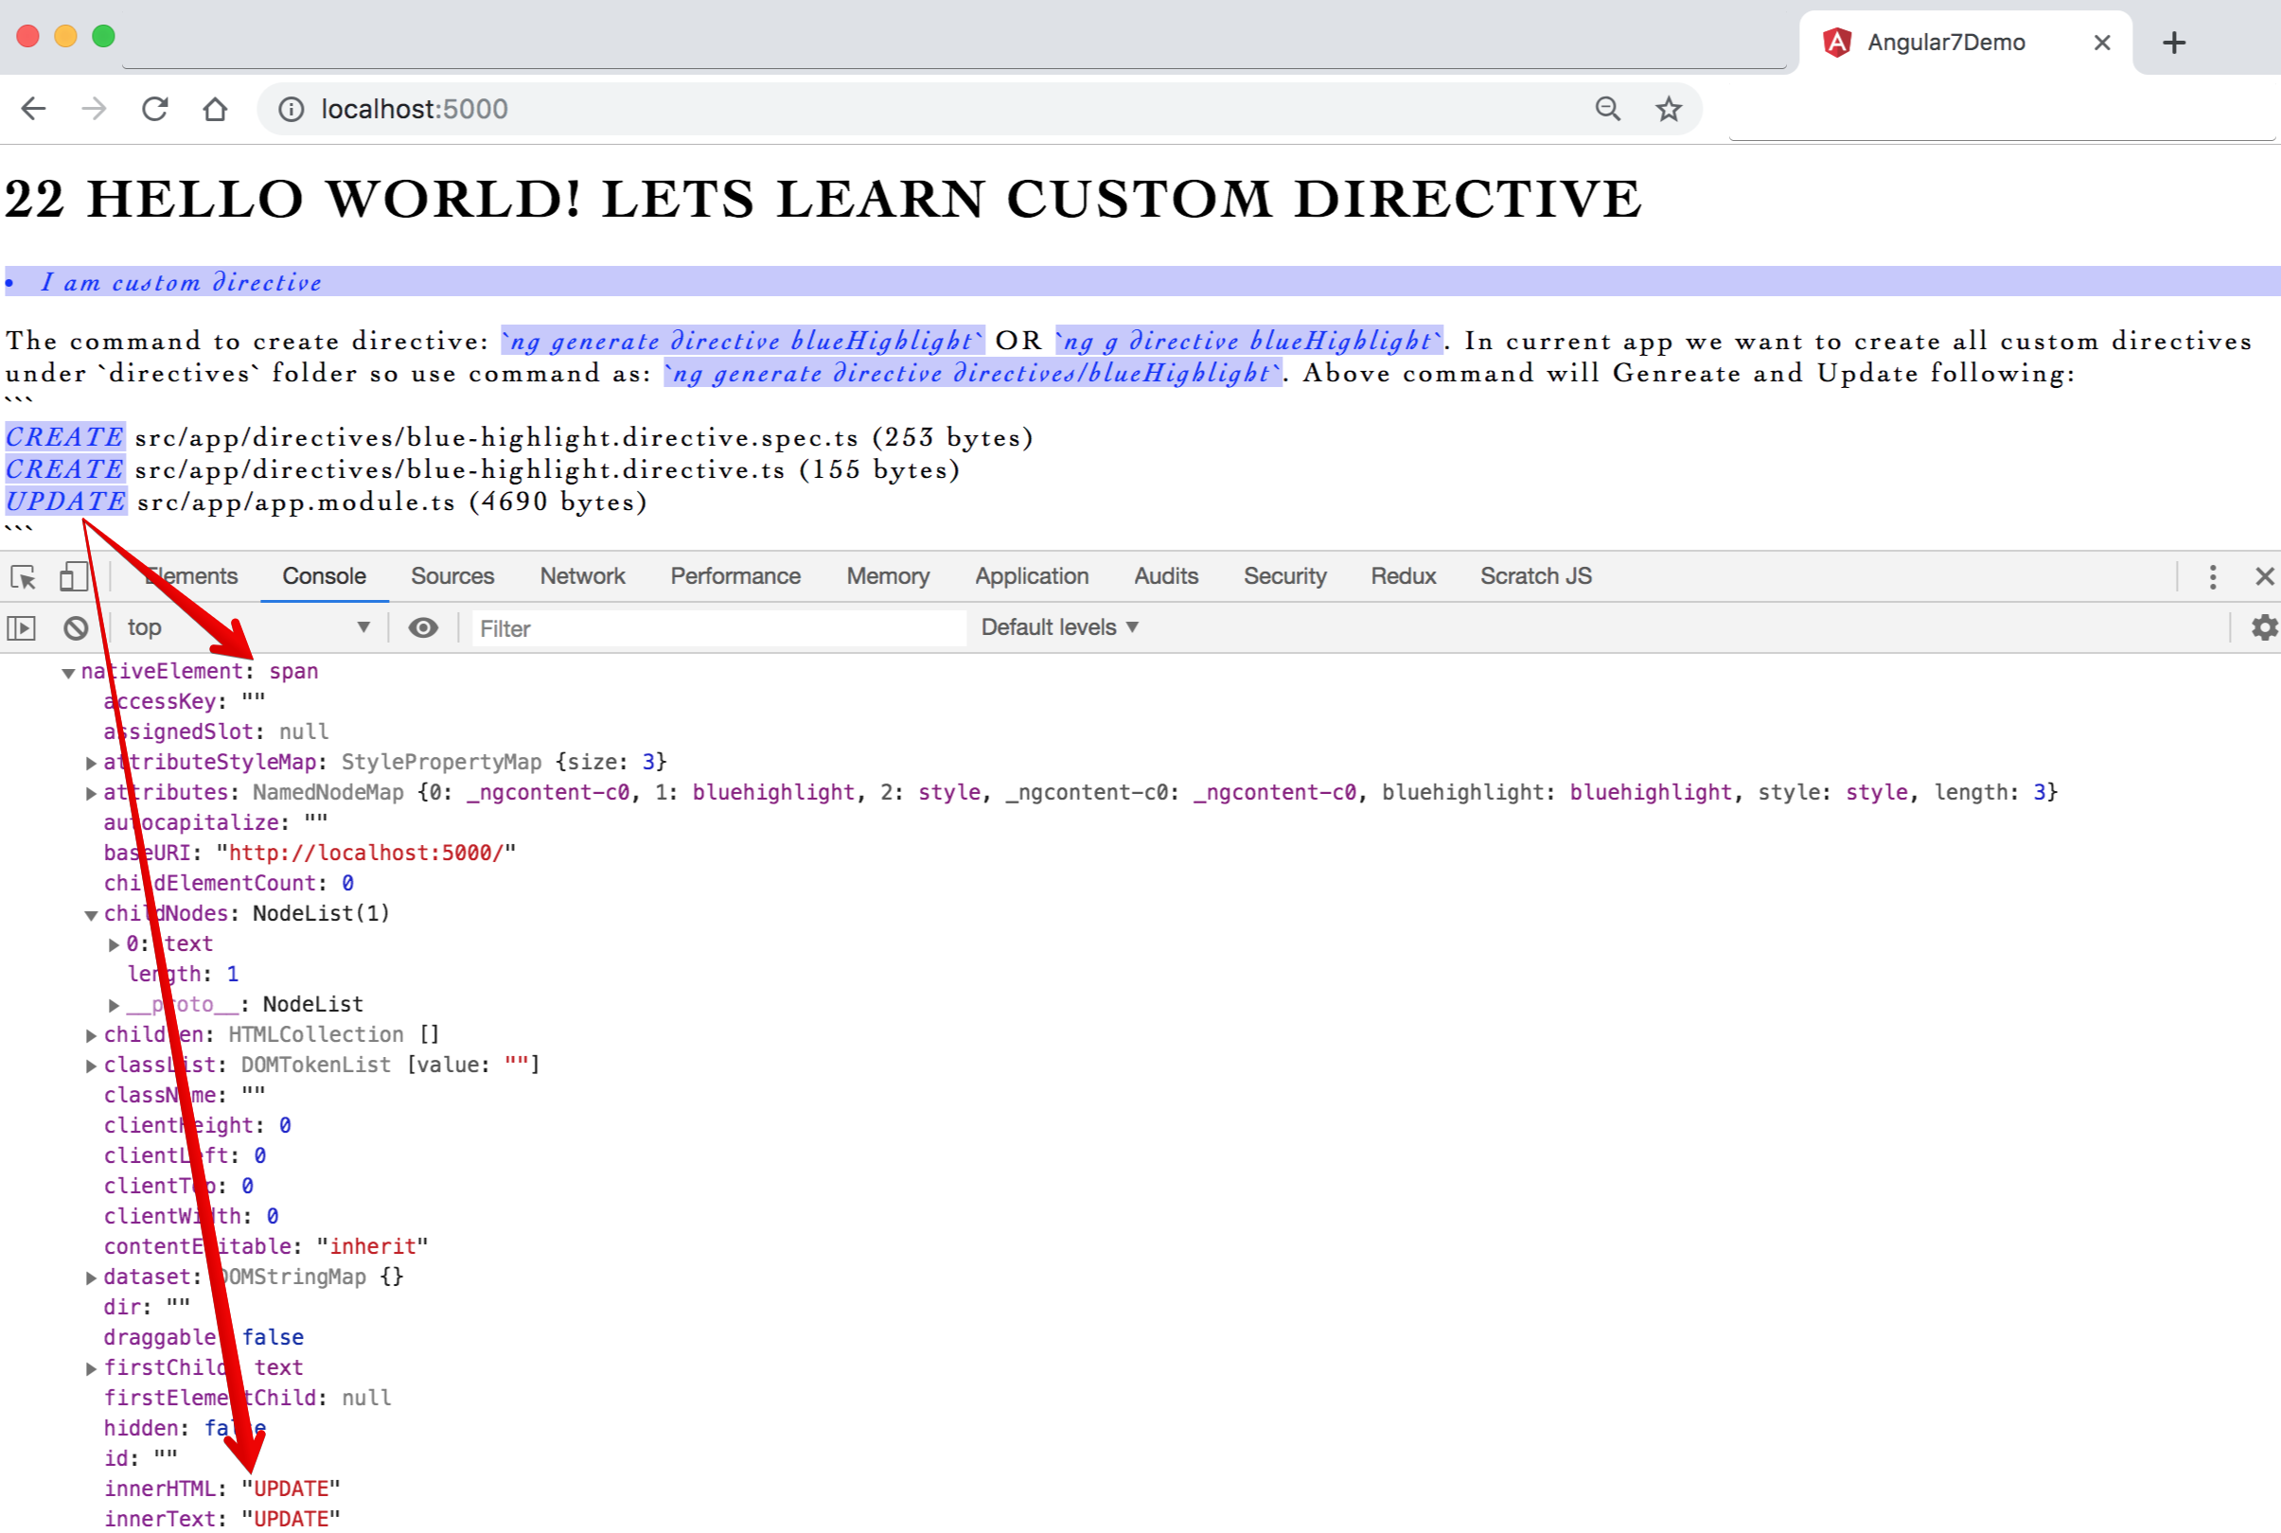
Task: Show the console sidebar panel icon
Action: [x=22, y=627]
